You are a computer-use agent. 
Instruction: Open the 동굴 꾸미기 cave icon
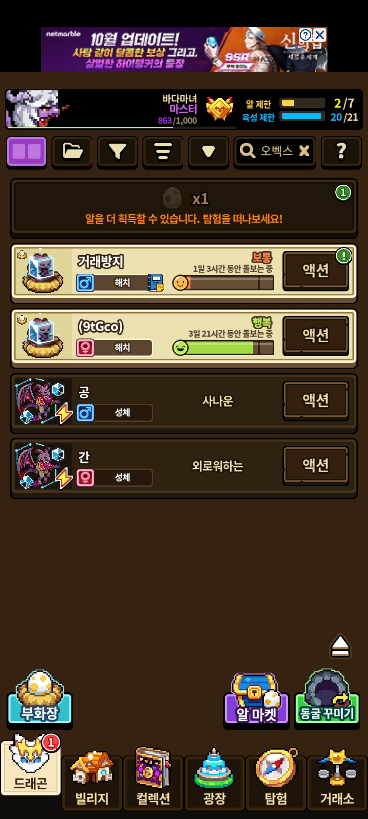327,698
